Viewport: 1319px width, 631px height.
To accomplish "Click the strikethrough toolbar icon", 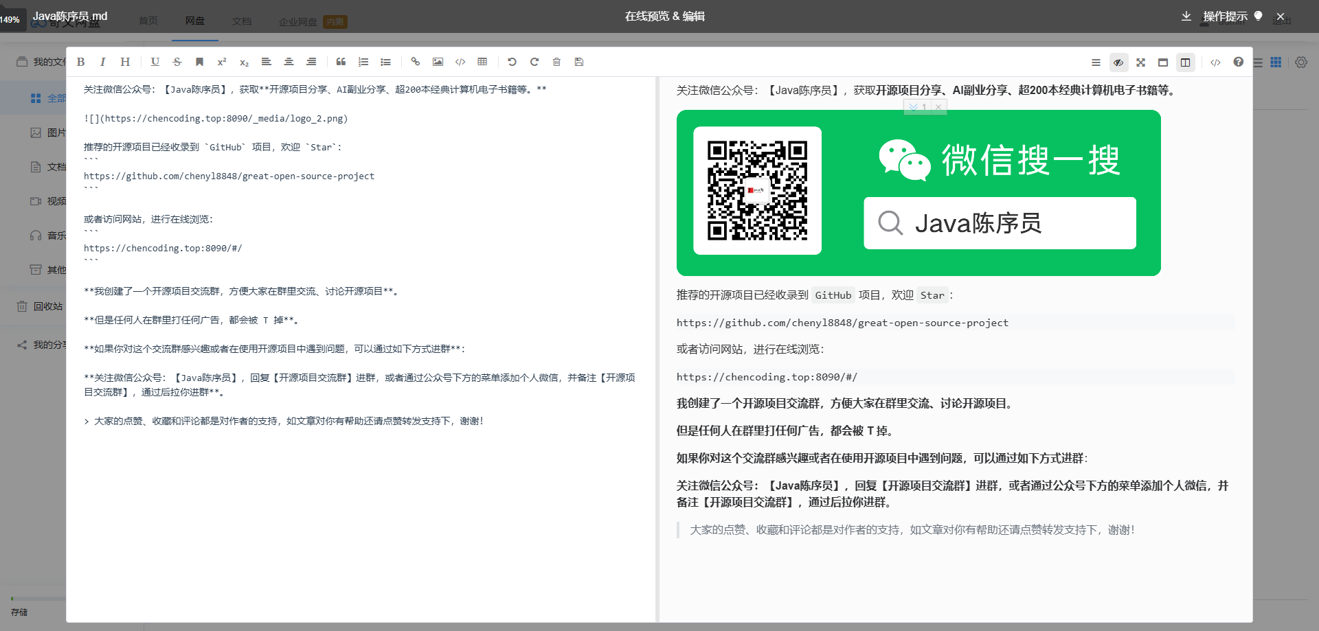I will click(177, 62).
